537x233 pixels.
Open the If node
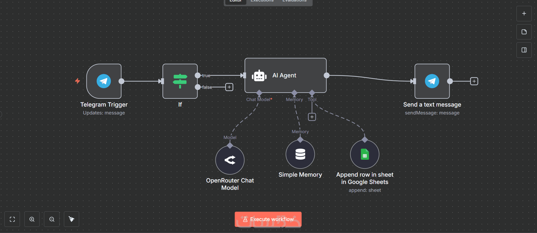click(180, 81)
